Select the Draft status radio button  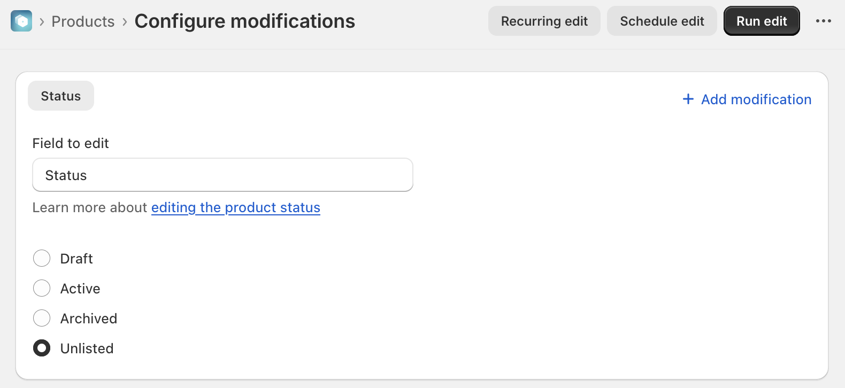coord(42,259)
